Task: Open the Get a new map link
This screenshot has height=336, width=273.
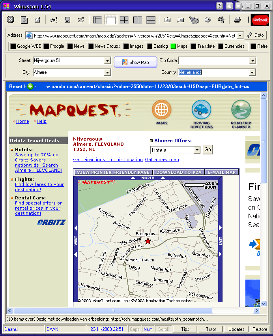Action: click(x=162, y=160)
